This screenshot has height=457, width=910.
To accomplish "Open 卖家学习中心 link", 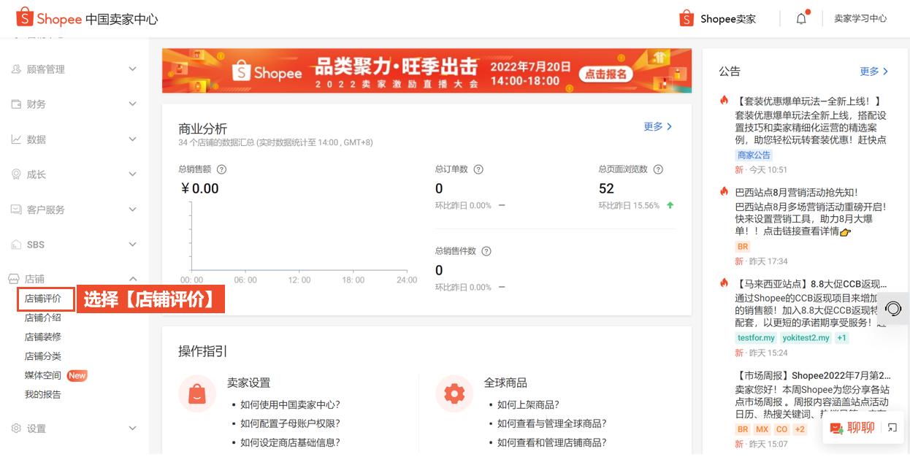I will click(x=860, y=18).
